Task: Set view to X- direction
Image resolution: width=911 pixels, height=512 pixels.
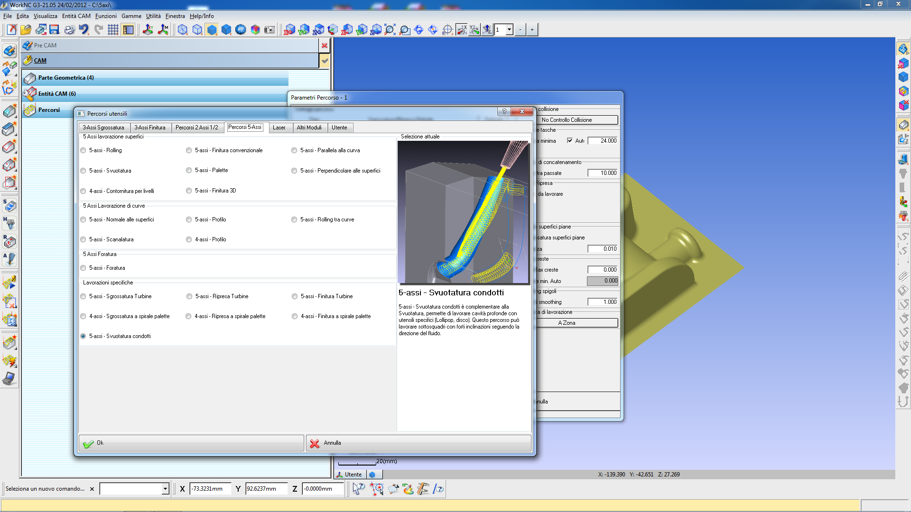Action: click(x=347, y=30)
